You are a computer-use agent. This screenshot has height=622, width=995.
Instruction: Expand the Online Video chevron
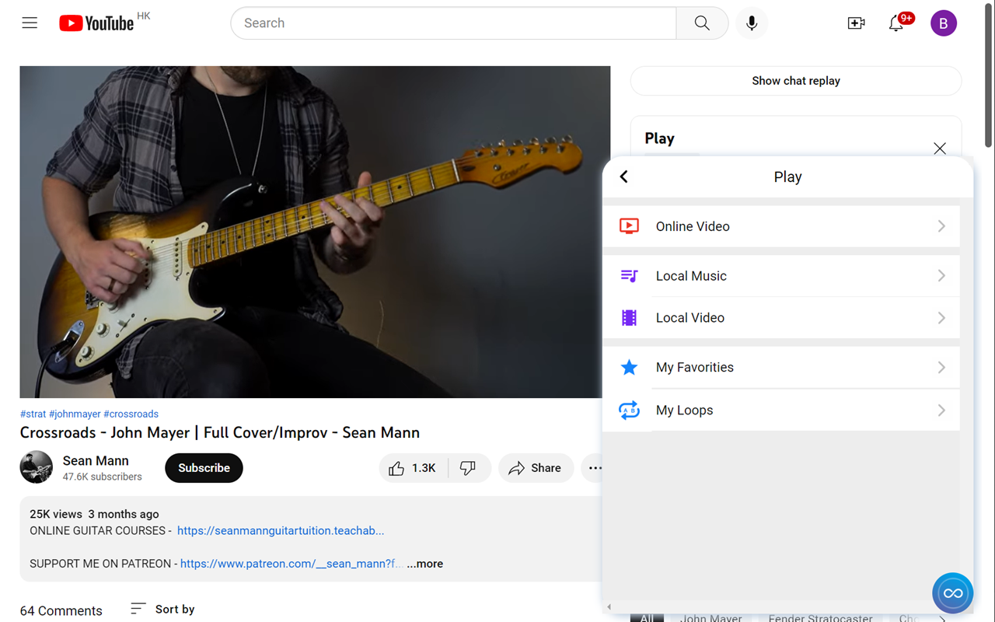click(x=941, y=226)
